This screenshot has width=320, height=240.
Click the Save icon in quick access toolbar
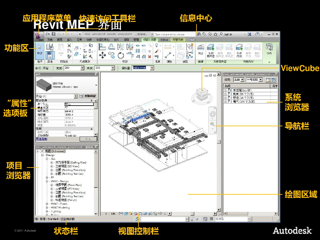coord(53,34)
